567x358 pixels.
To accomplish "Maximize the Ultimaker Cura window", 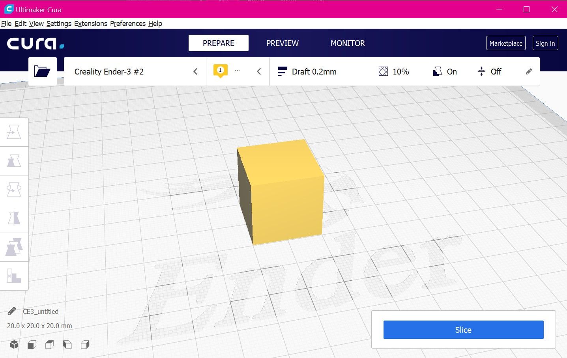I will (526, 9).
